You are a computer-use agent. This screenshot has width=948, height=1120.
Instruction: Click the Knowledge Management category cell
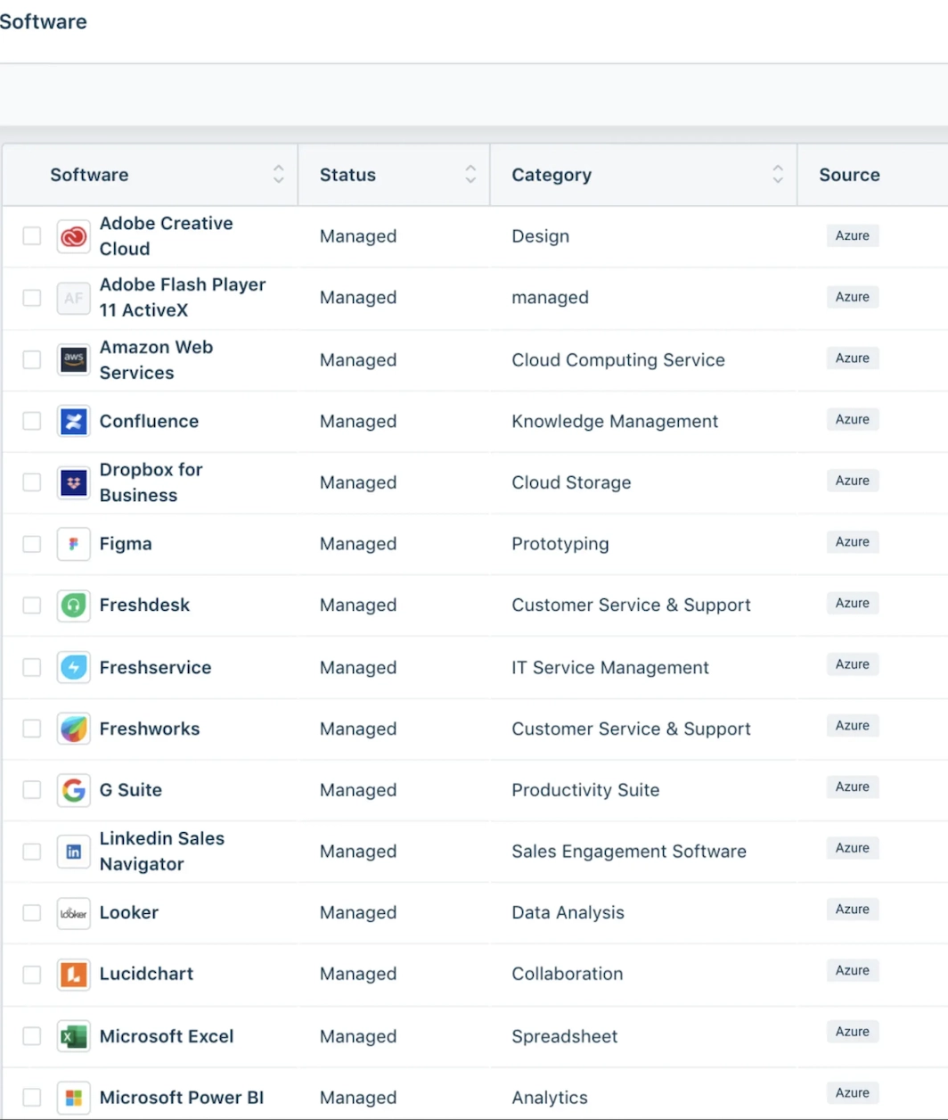point(615,422)
